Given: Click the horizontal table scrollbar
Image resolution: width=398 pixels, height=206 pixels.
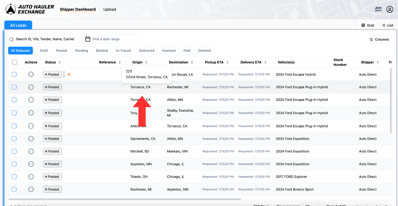Looking at the screenshot, I should pos(125,199).
